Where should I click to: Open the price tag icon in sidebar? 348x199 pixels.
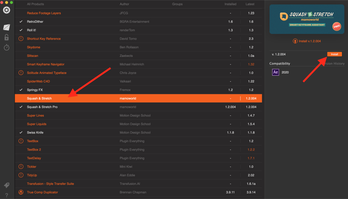tap(6, 185)
